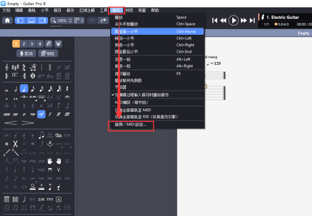
Task: Apply decrescendo hairpin
Action: coord(28,123)
